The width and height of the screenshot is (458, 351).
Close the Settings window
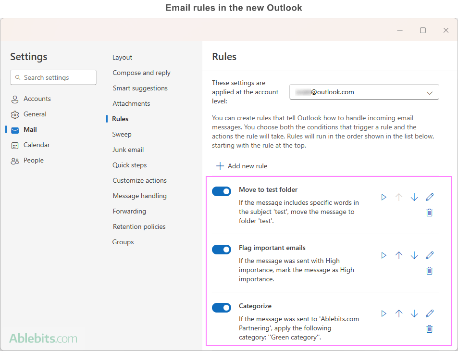click(x=446, y=30)
